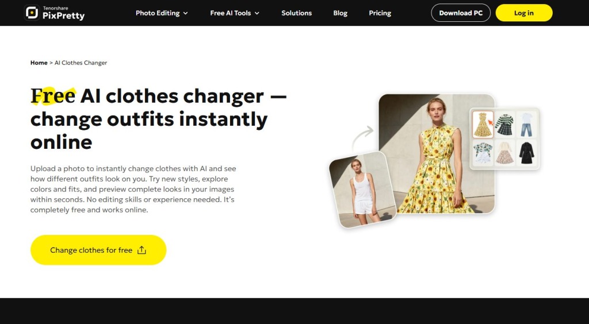Go to the Blog page
This screenshot has height=324, width=589.
pos(340,13)
